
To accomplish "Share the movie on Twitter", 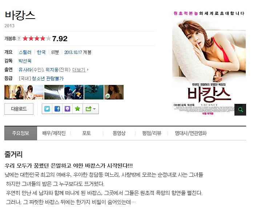I will click(x=47, y=109).
